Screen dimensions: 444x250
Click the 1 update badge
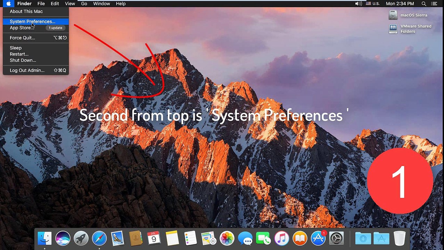point(56,28)
